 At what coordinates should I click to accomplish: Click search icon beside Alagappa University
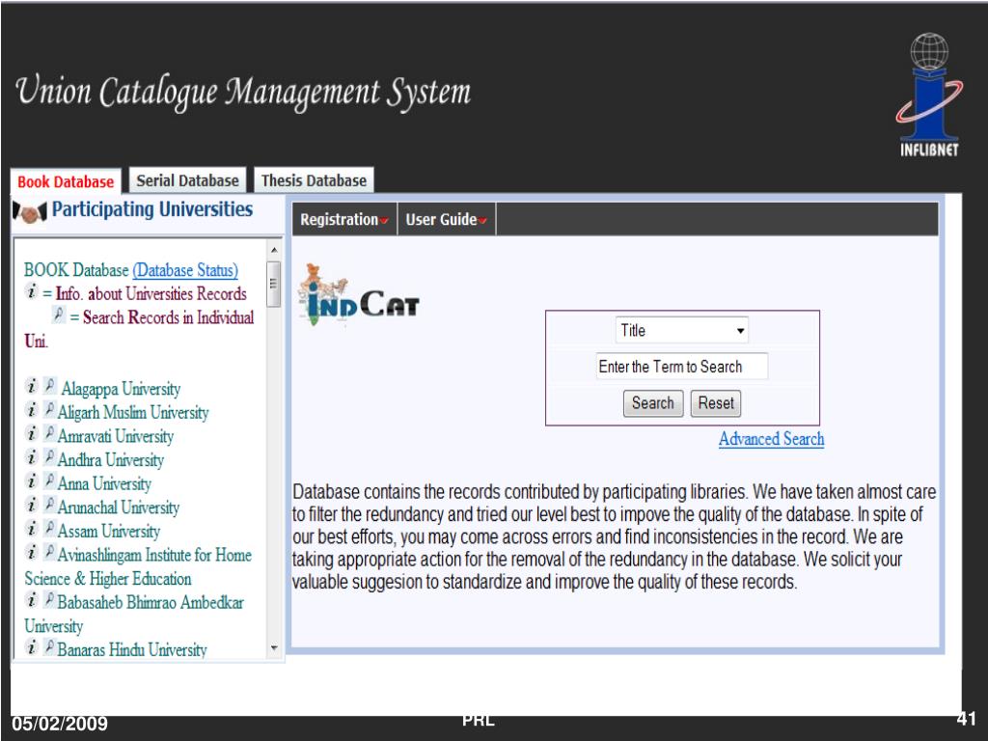[x=50, y=386]
